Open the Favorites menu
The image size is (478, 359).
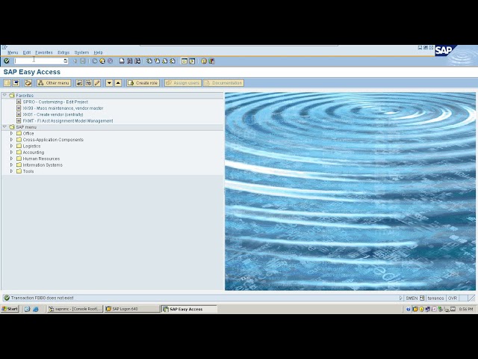click(x=44, y=52)
